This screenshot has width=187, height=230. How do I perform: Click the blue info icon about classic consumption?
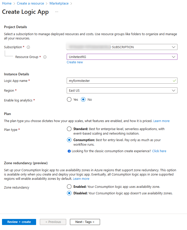click(x=69, y=151)
